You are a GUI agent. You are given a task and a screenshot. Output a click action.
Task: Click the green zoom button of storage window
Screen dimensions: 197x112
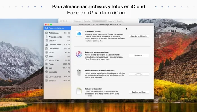tap(51, 25)
